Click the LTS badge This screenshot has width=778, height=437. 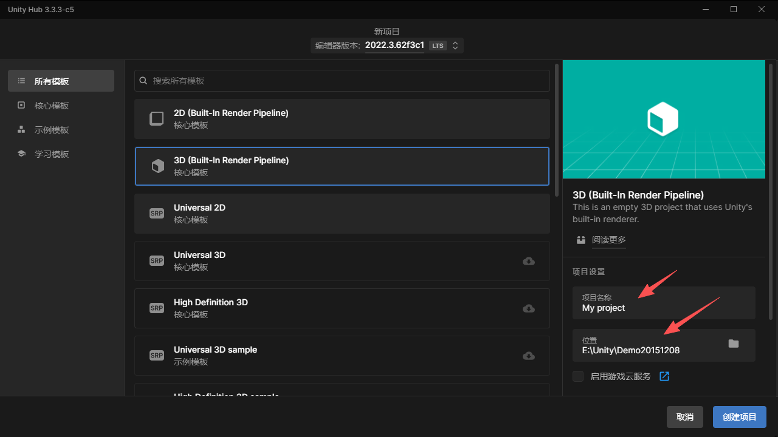pos(438,46)
